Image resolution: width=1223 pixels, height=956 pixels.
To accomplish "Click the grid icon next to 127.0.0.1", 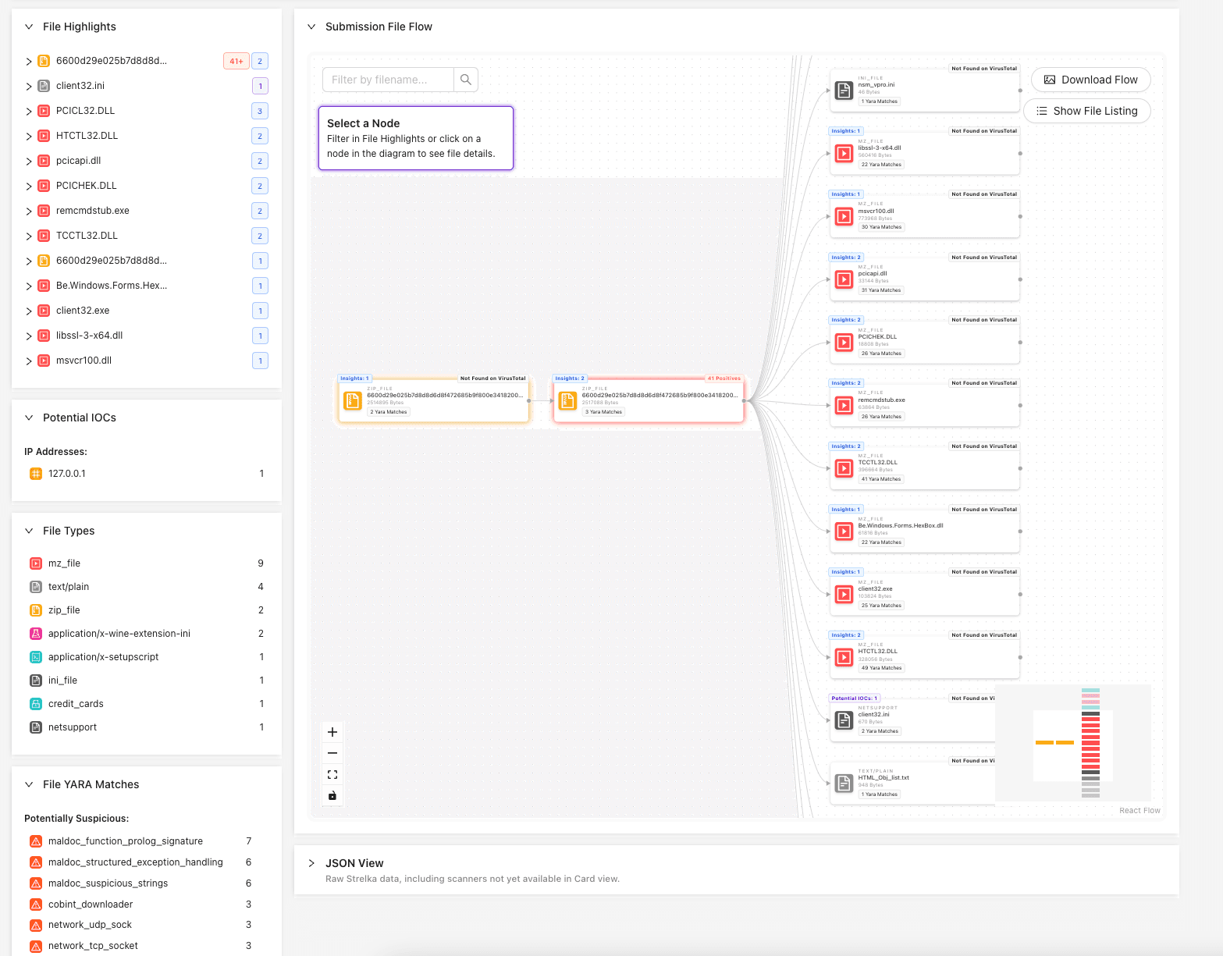I will (35, 473).
